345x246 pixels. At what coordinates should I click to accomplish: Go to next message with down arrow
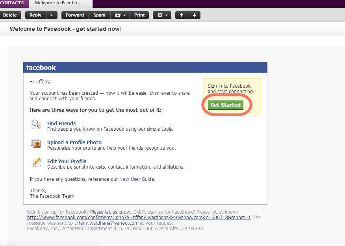point(194,15)
